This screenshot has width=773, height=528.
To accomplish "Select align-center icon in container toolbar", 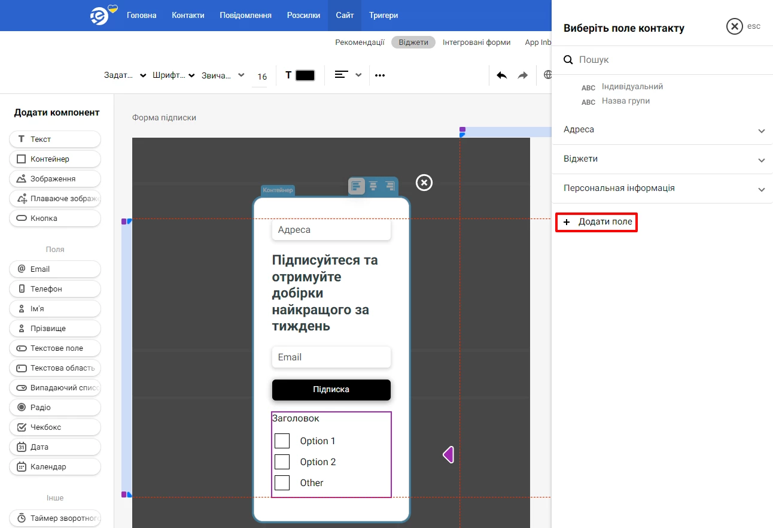I will point(373,186).
